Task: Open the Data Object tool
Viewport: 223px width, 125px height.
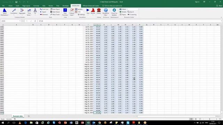Action: [55, 9]
